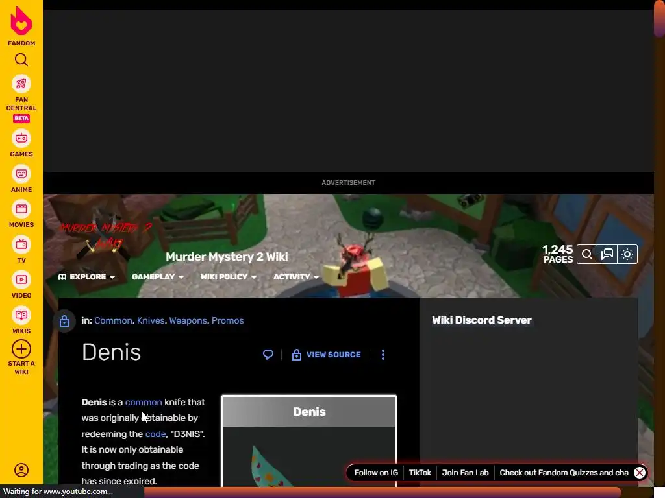Click the Wiki Discord Server heading
The image size is (665, 498).
click(x=482, y=320)
